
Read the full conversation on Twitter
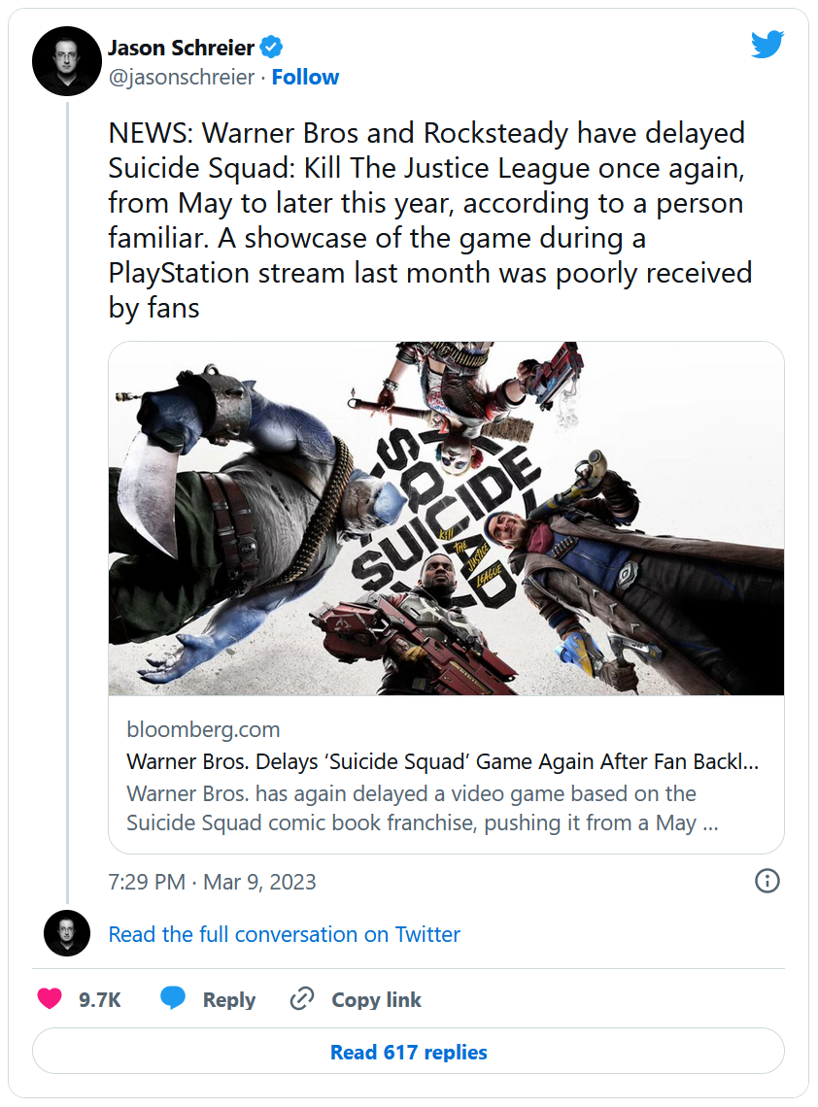click(x=284, y=934)
